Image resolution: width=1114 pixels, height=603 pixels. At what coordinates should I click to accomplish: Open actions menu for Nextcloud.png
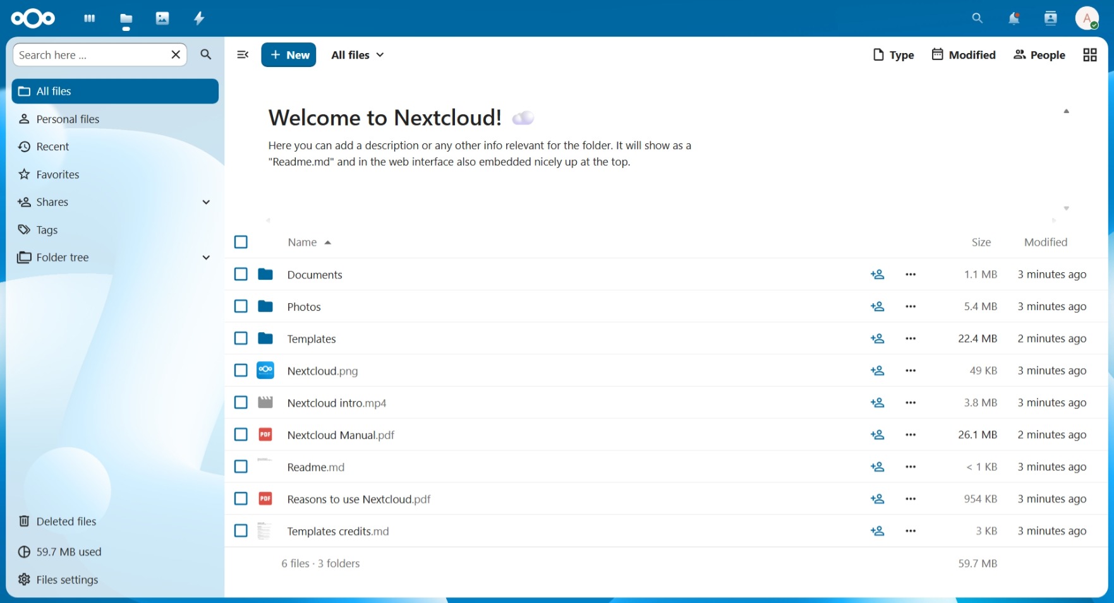point(911,371)
